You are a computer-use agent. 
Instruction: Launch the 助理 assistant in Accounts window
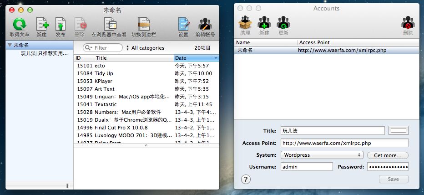click(245, 22)
